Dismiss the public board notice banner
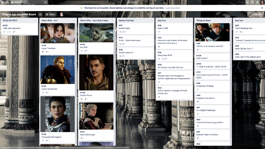 pos(262,8)
